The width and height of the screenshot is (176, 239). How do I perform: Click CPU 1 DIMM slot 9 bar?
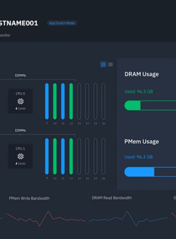47,156
